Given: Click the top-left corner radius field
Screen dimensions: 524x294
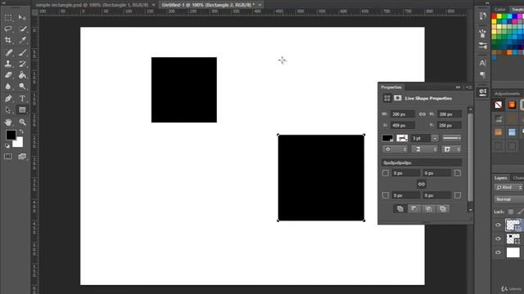Looking at the screenshot, I should 406,173.
